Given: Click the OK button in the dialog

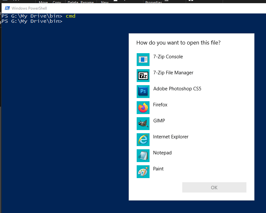Looking at the screenshot, I should coord(214,187).
